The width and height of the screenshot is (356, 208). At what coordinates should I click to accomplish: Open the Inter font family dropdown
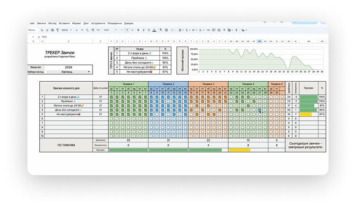click(x=109, y=30)
